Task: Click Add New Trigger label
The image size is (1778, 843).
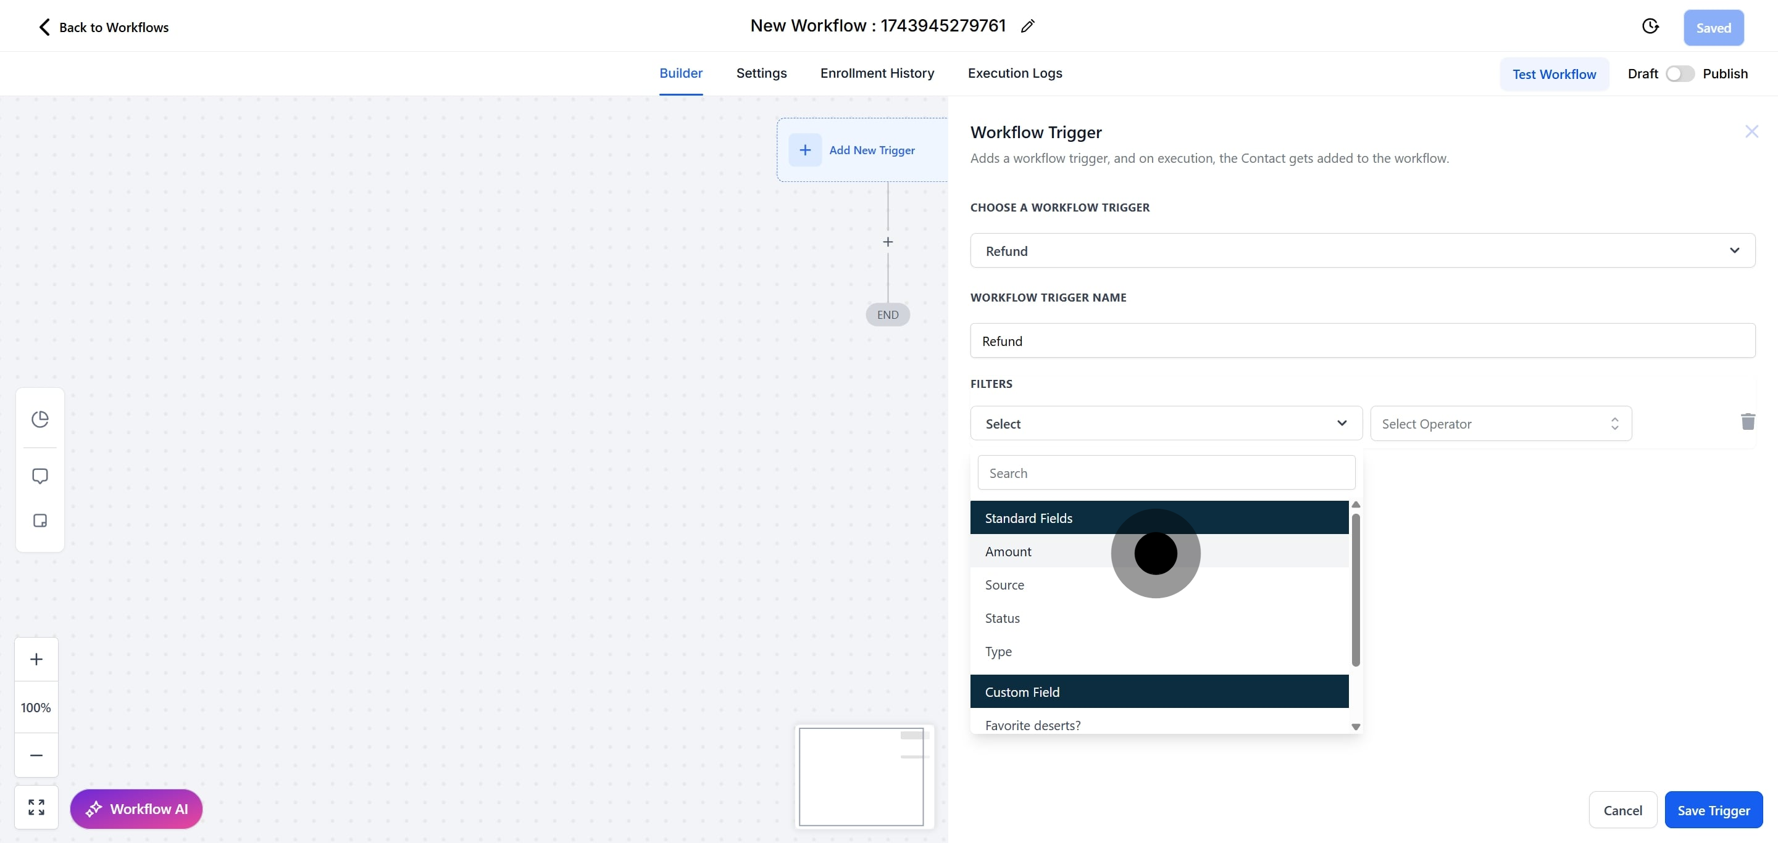Action: click(872, 150)
